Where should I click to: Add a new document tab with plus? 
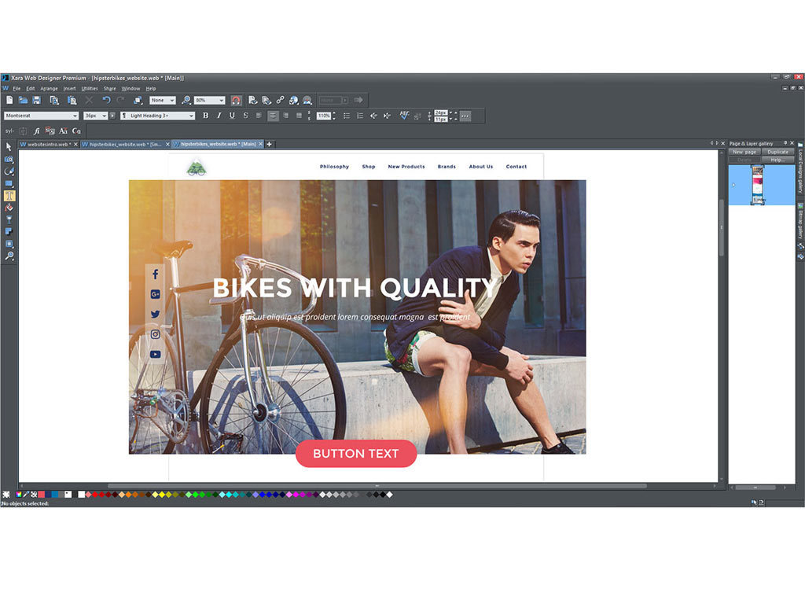coord(269,145)
